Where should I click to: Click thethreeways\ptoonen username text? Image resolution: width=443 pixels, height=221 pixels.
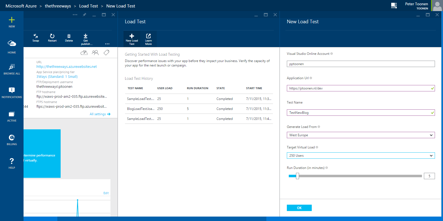click(54, 87)
